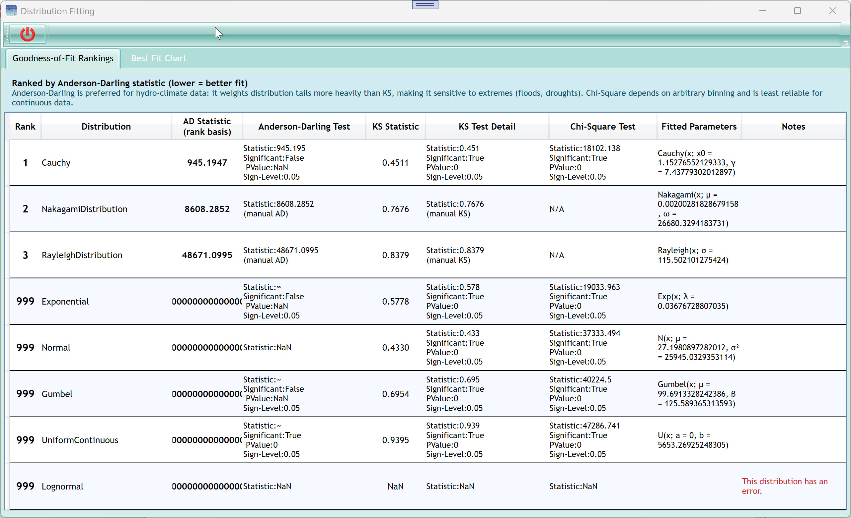
Task: Select the RayleighDistribution row name
Action: pyautogui.click(x=82, y=255)
